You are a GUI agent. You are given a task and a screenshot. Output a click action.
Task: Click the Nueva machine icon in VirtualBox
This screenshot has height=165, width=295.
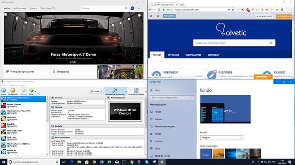tap(3, 91)
